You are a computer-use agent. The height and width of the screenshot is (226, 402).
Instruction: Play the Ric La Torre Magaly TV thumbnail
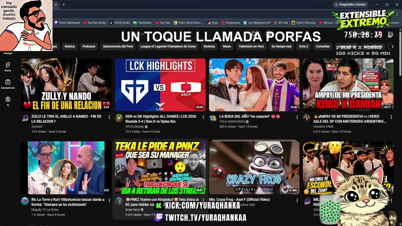[x=66, y=168]
